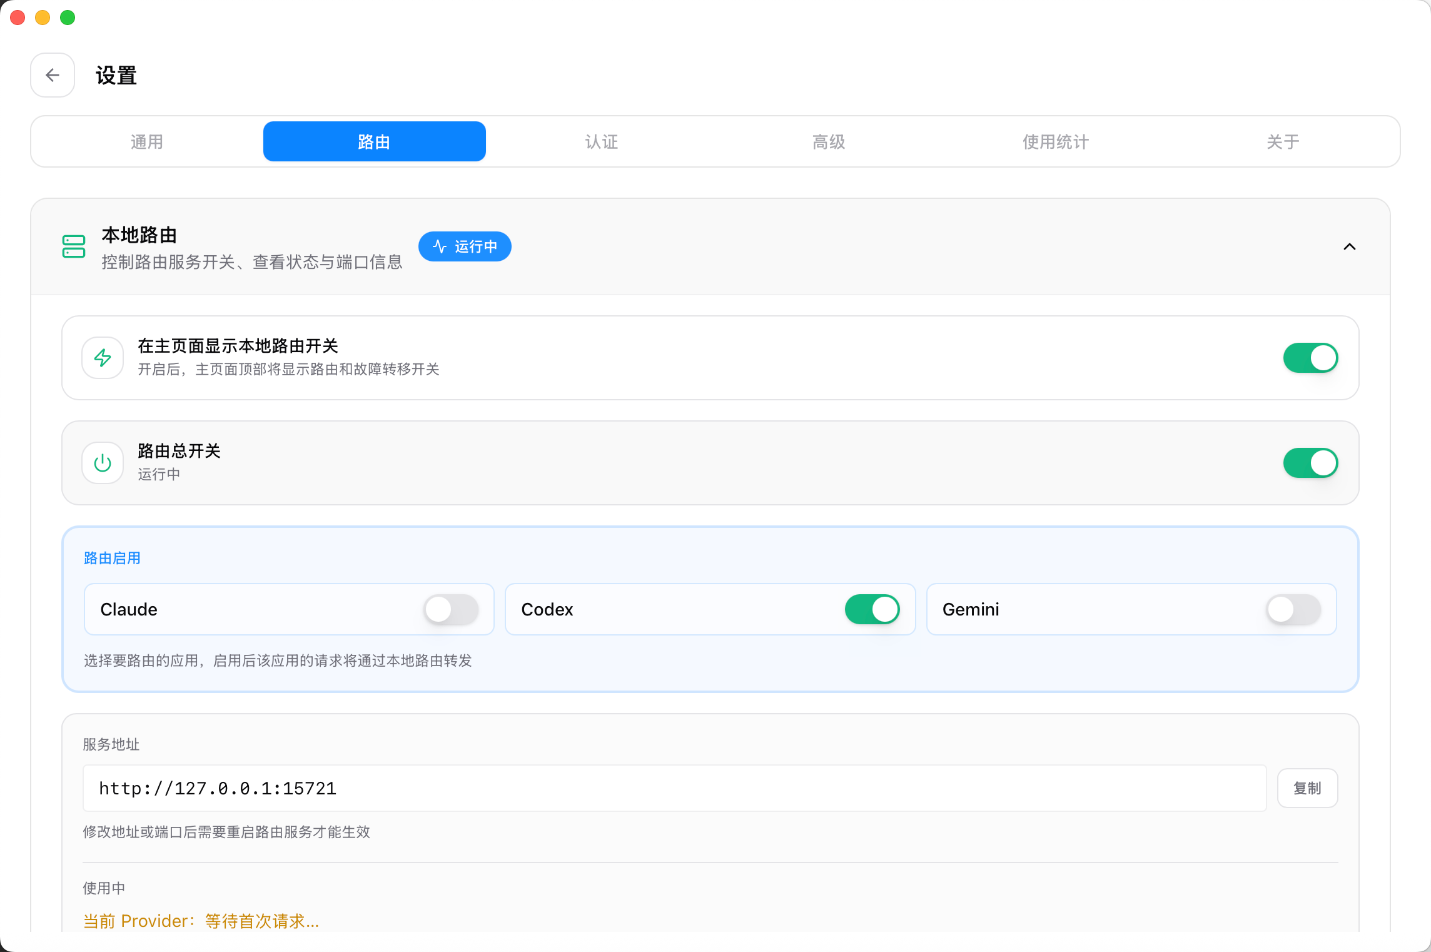Click the 路由总开关 title text
The image size is (1431, 952).
coord(179,451)
